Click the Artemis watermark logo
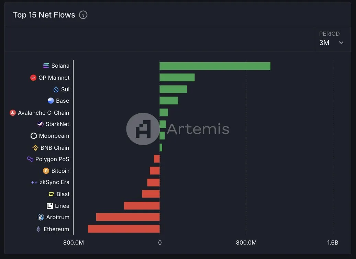Image resolution: width=356 pixels, height=259 pixels. [x=143, y=129]
